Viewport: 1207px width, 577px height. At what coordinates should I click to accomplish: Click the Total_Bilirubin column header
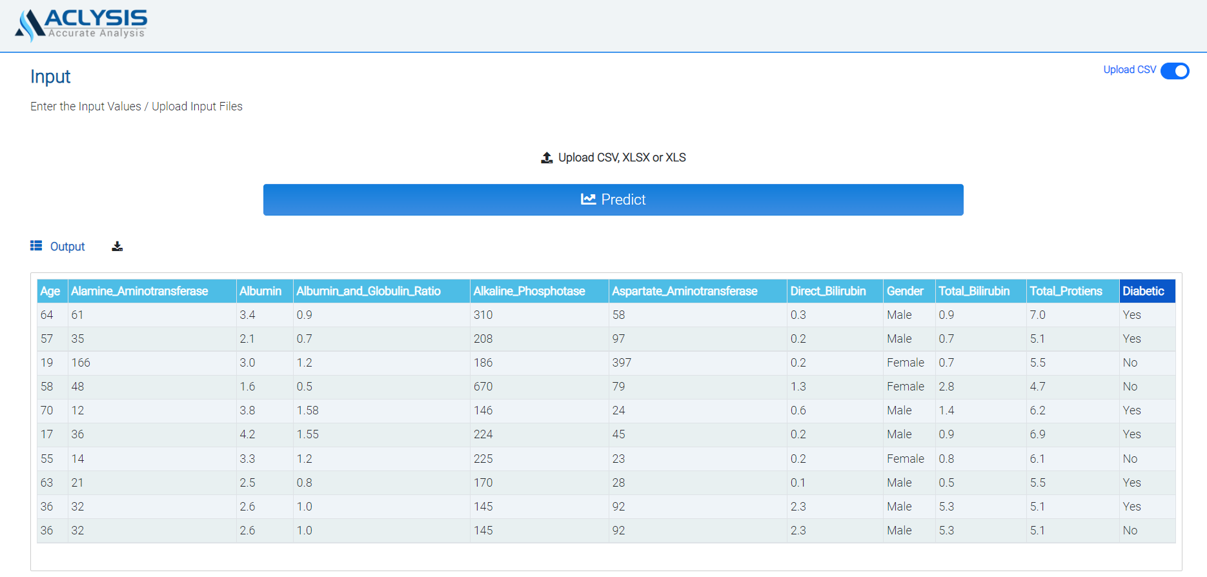[x=973, y=291]
